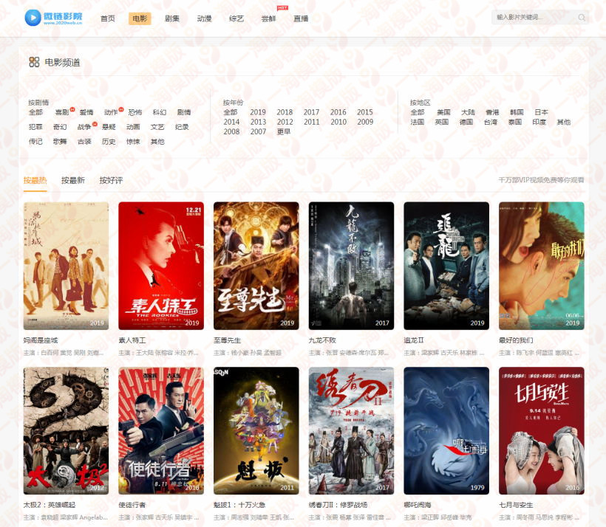Filter by region 日本
The height and width of the screenshot is (527, 606).
coord(541,112)
